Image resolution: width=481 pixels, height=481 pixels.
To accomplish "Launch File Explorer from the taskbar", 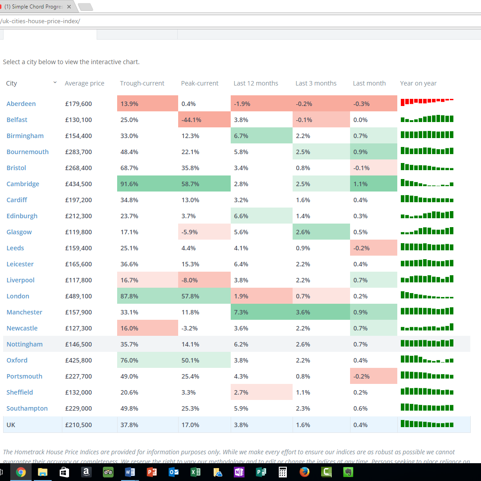I will [x=43, y=472].
